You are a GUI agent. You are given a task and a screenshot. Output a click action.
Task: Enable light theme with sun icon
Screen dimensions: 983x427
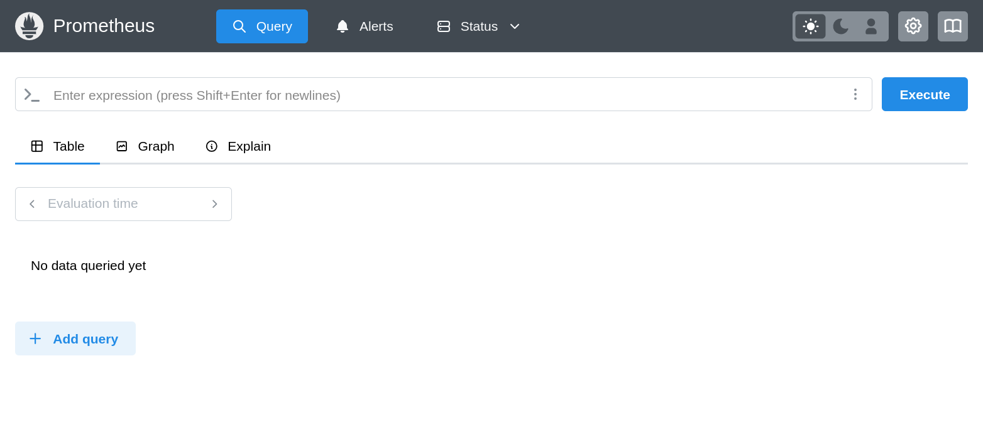click(810, 26)
